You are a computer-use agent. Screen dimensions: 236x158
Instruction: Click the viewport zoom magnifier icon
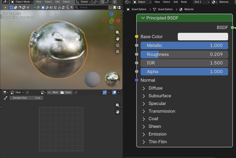pyautogui.click(x=118, y=32)
